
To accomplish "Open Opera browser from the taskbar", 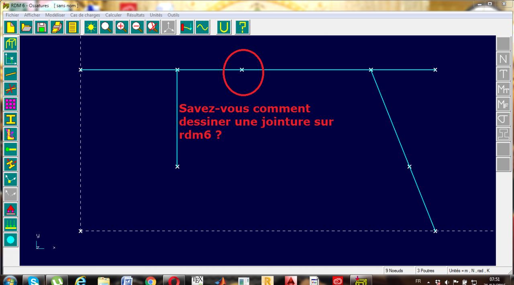I will pos(173,281).
